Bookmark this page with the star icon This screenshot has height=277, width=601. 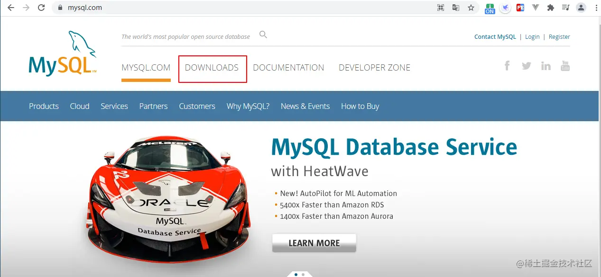pos(471,8)
